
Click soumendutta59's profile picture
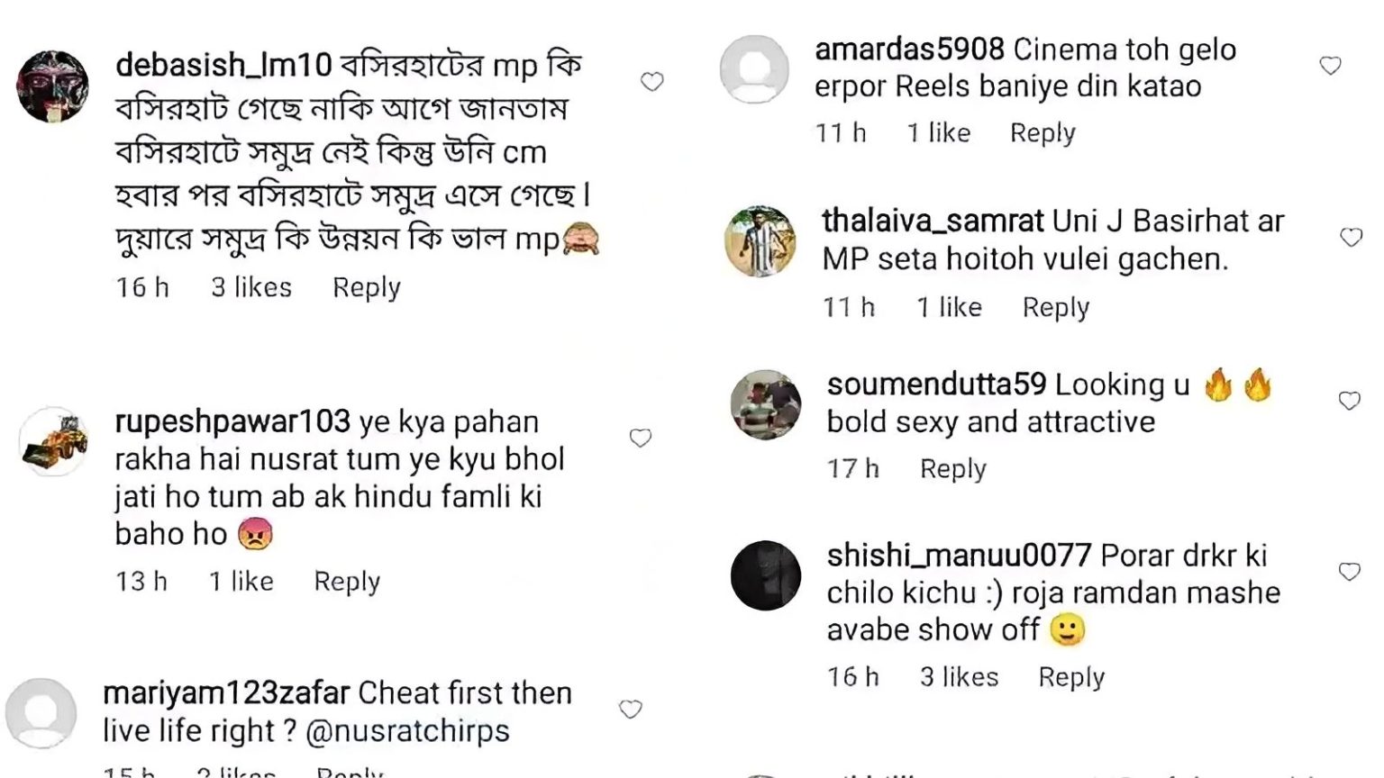(765, 404)
